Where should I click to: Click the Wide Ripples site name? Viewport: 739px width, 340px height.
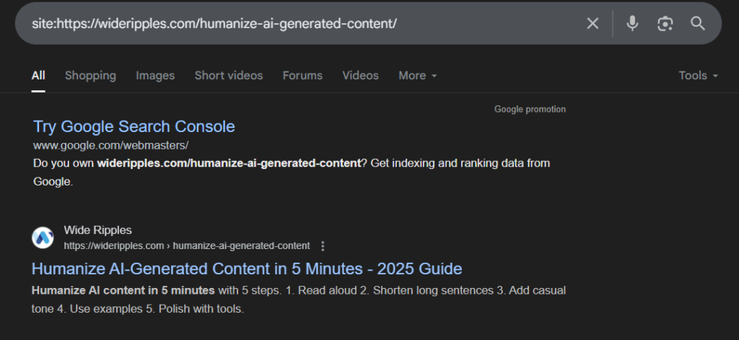pos(97,230)
